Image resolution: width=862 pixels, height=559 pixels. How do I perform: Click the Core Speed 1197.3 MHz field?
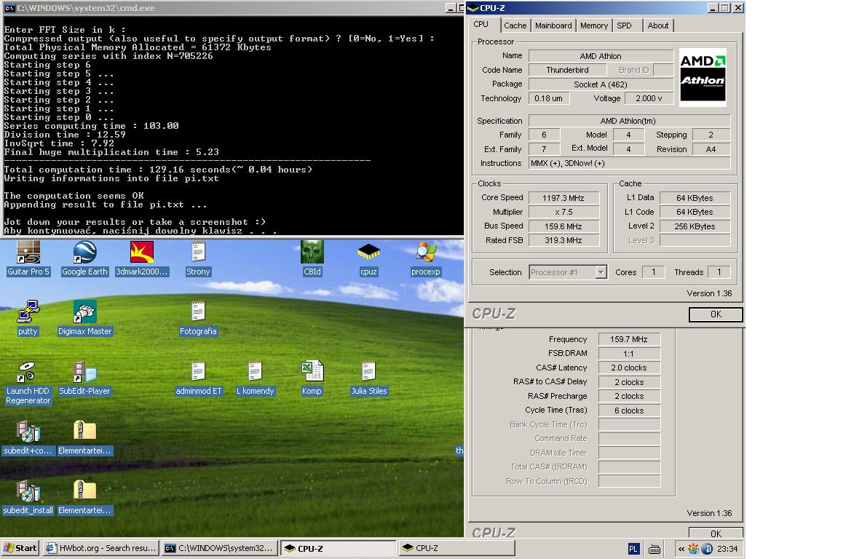pos(564,198)
